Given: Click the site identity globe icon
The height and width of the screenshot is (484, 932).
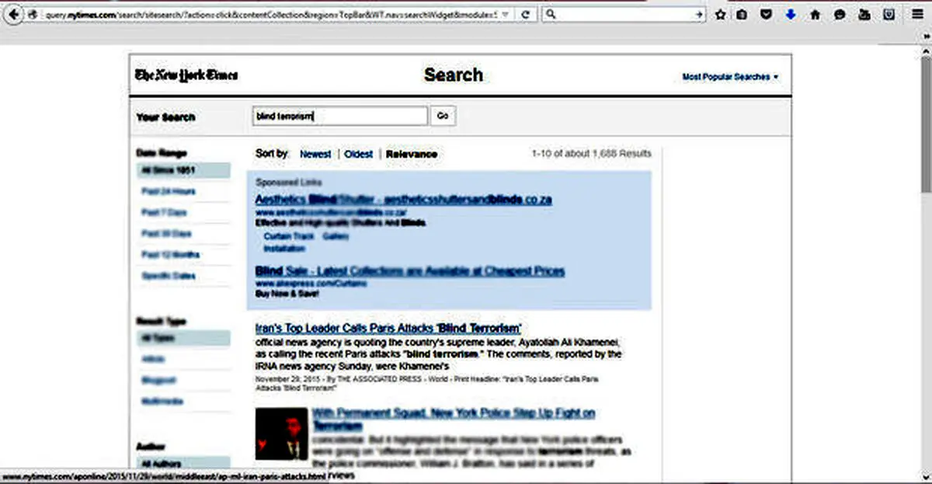Looking at the screenshot, I should [33, 15].
